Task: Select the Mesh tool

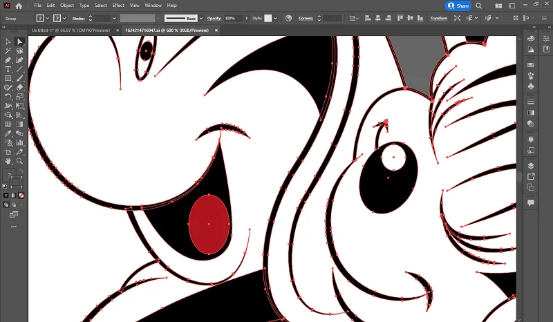Action: coord(8,124)
